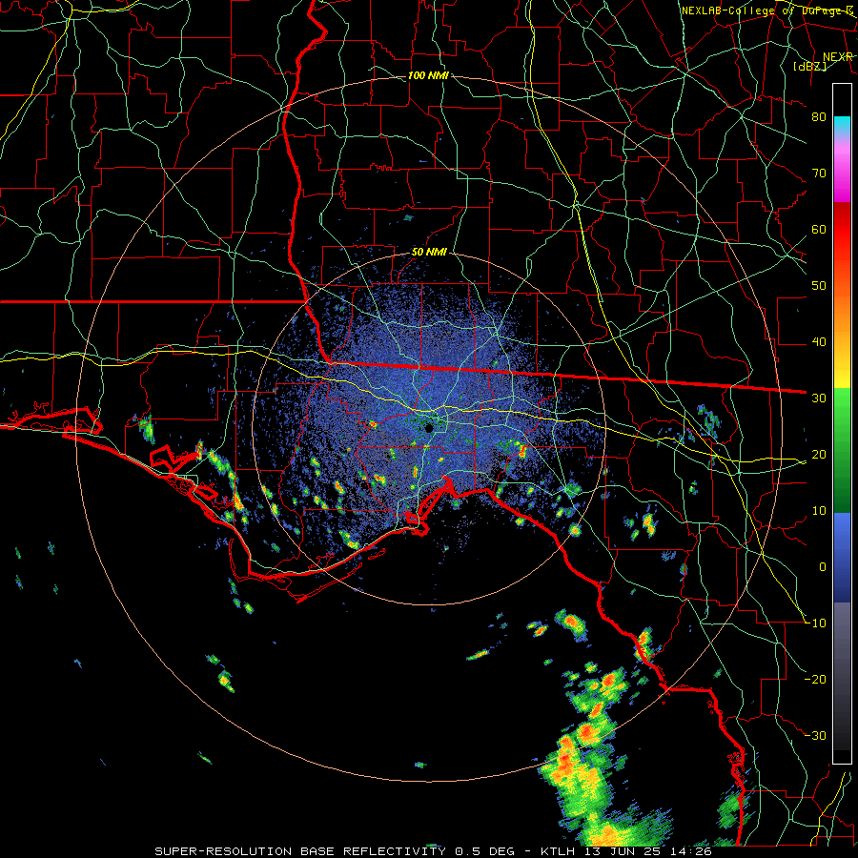Click the NEXLAB-College of DuPage credit text
Screen dimensions: 858x858
(x=766, y=10)
